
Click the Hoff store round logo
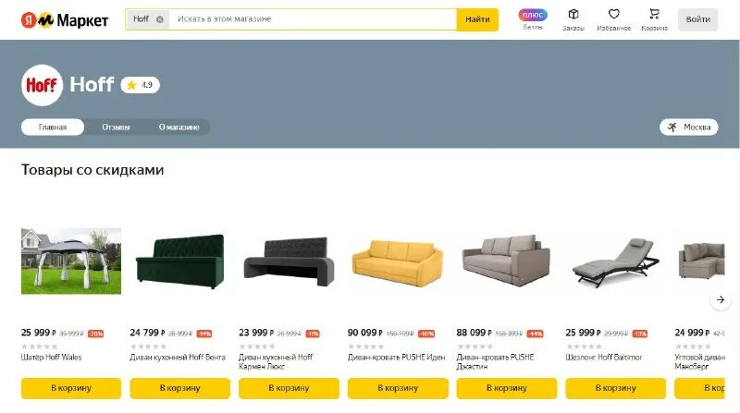(x=42, y=85)
